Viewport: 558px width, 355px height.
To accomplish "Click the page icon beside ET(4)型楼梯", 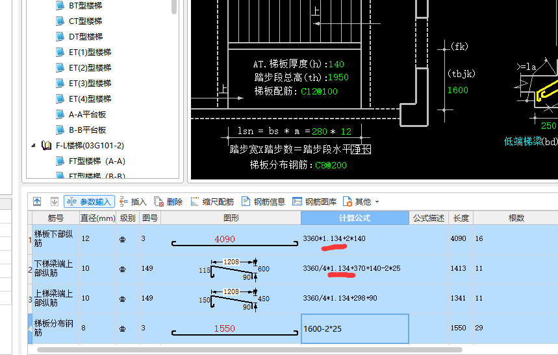I will pyautogui.click(x=60, y=99).
